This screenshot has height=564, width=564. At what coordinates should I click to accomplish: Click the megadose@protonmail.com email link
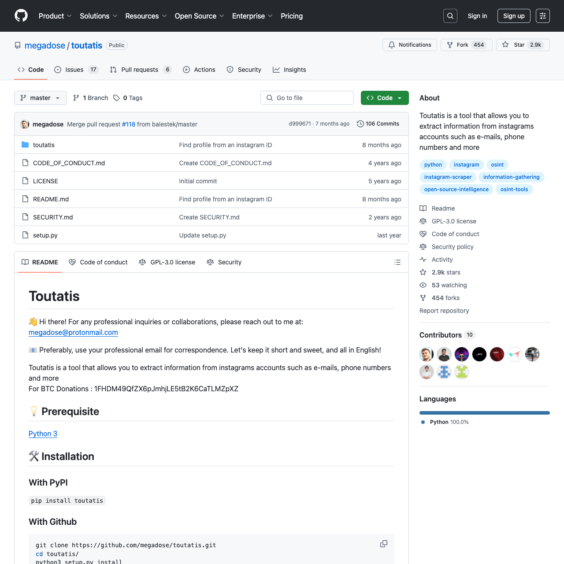(x=73, y=332)
